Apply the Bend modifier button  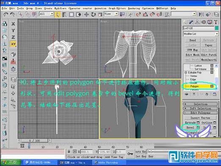[x=193, y=40]
